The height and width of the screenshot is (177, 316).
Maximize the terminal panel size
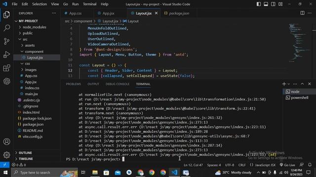pyautogui.click(x=302, y=84)
